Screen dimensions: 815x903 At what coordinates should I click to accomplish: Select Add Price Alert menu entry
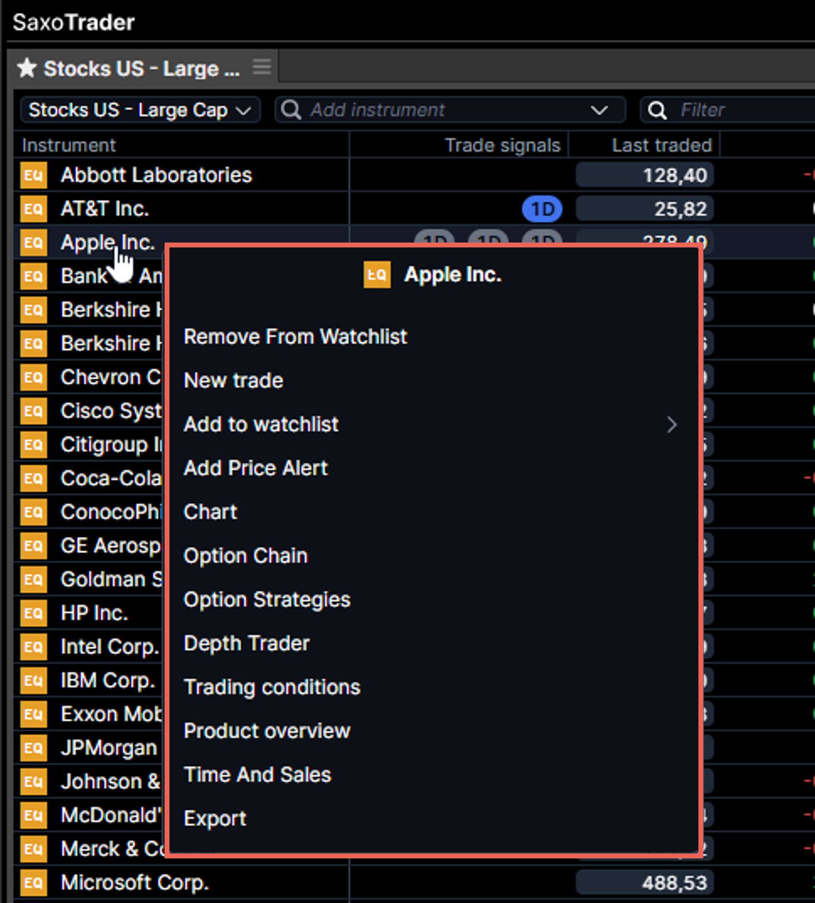coord(255,468)
